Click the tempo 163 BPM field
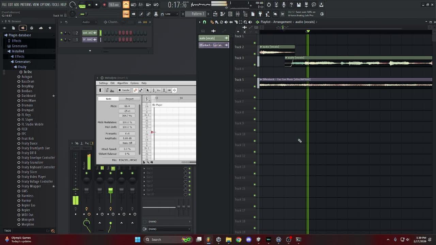This screenshot has width=436, height=245. point(114,5)
